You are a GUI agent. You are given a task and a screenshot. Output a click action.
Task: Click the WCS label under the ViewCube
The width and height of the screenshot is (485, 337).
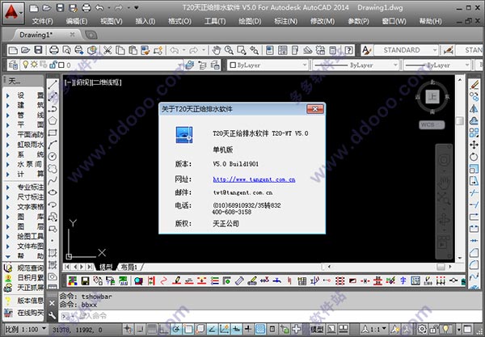[x=428, y=125]
